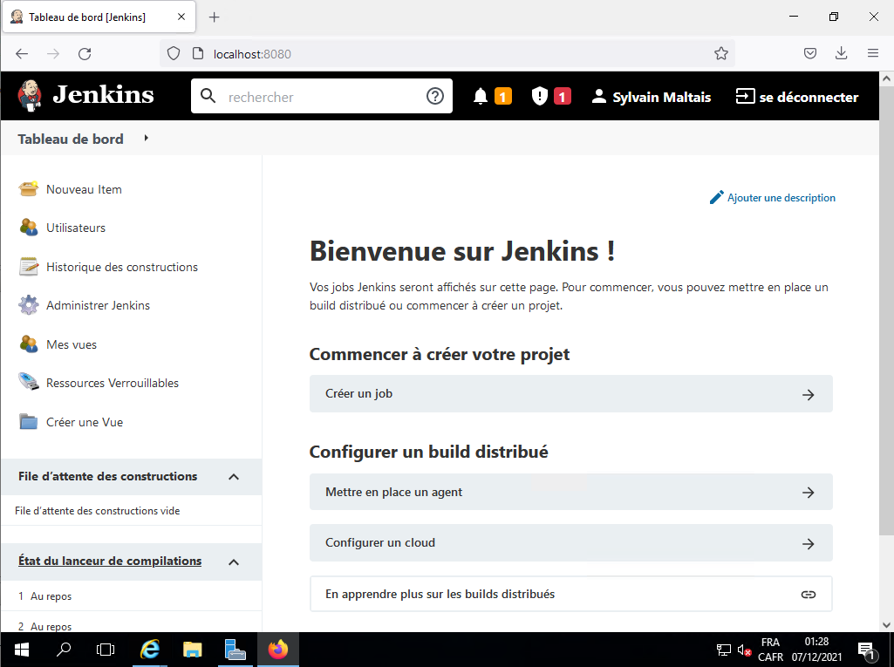The width and height of the screenshot is (894, 667).
Task: Expand the Tableau de bord breadcrumb arrow
Action: coord(147,138)
